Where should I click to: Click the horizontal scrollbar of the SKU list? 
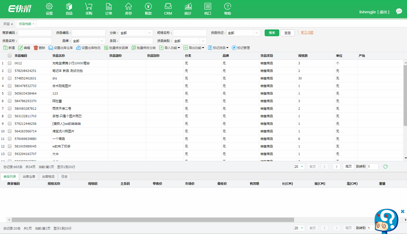153,220
